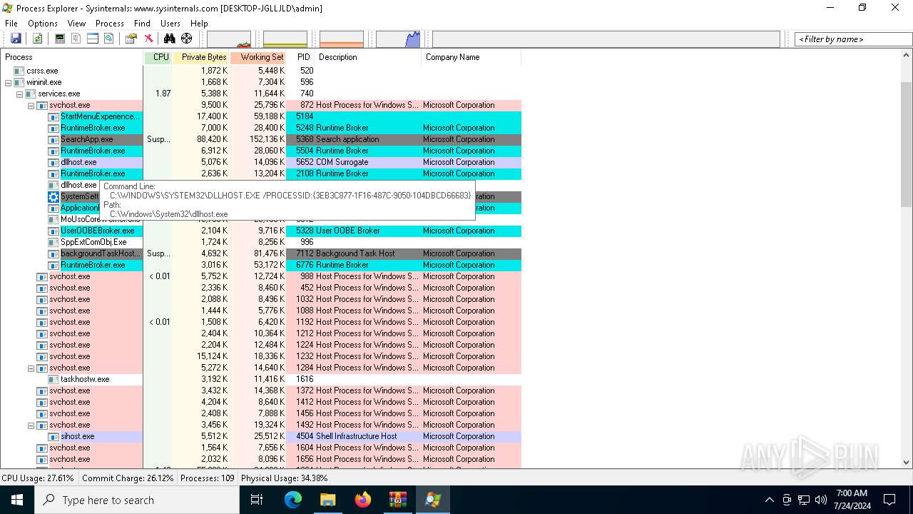Click the vertical scrollbar of process list
This screenshot has height=514, width=913.
coord(907,259)
